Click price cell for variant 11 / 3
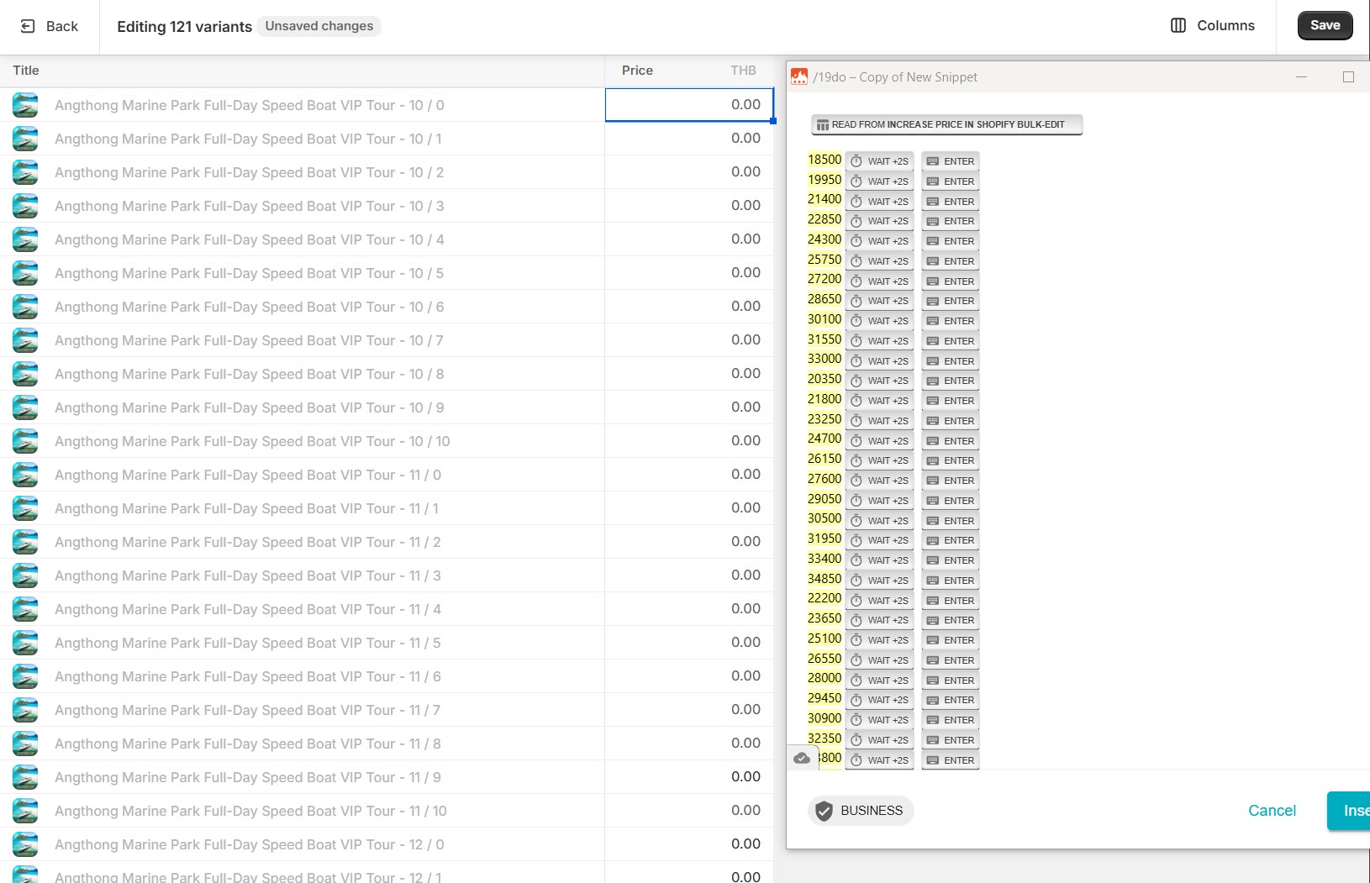 (688, 576)
